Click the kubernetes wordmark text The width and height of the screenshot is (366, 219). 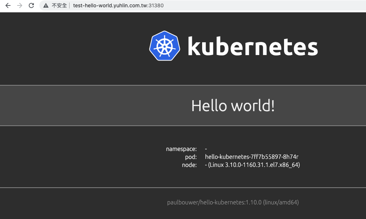[x=253, y=46]
